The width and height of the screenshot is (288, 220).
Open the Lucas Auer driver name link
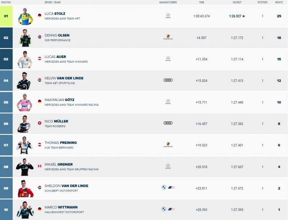(x=55, y=57)
